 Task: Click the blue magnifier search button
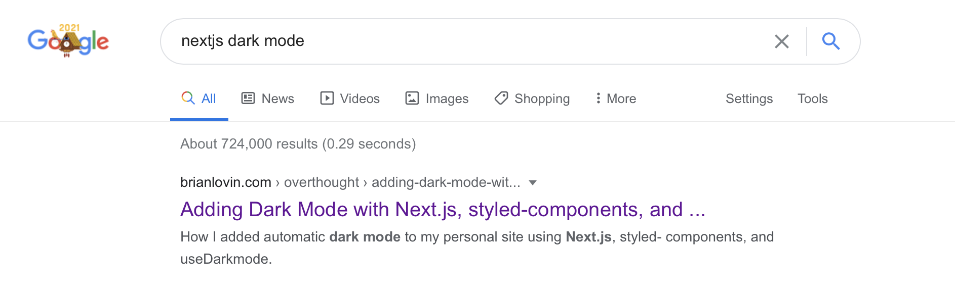pos(830,41)
